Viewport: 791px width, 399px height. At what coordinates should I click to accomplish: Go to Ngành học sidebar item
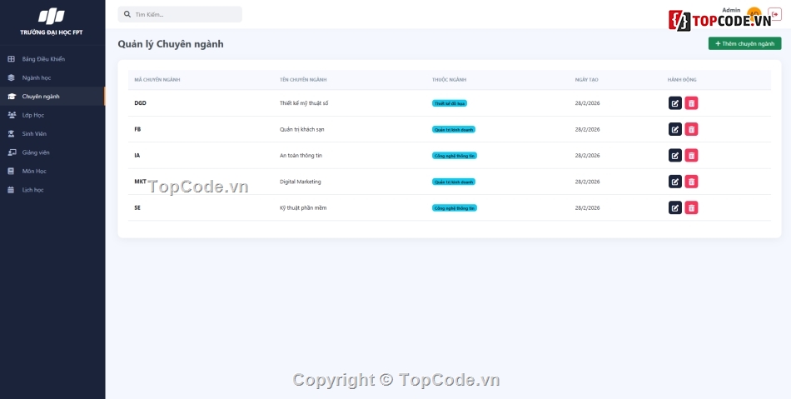37,77
